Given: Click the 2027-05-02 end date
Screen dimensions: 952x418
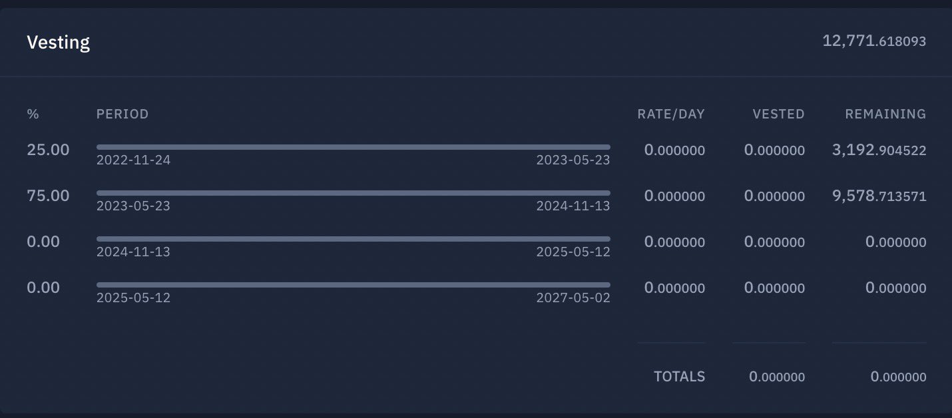Looking at the screenshot, I should click(x=573, y=298).
